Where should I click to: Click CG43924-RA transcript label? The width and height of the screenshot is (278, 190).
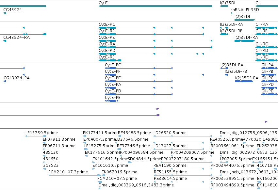(x=16, y=38)
